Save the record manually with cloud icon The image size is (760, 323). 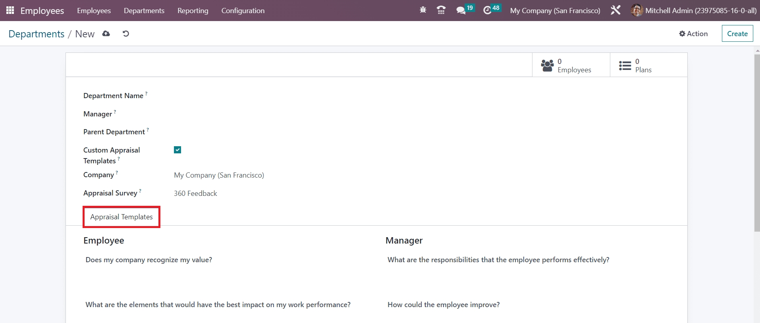click(106, 34)
